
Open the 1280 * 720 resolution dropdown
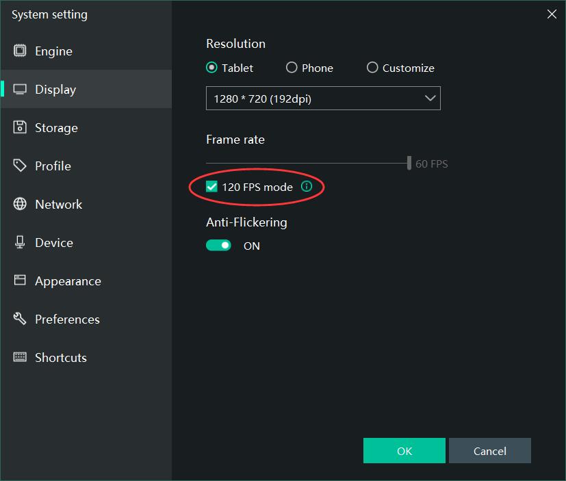(x=323, y=99)
